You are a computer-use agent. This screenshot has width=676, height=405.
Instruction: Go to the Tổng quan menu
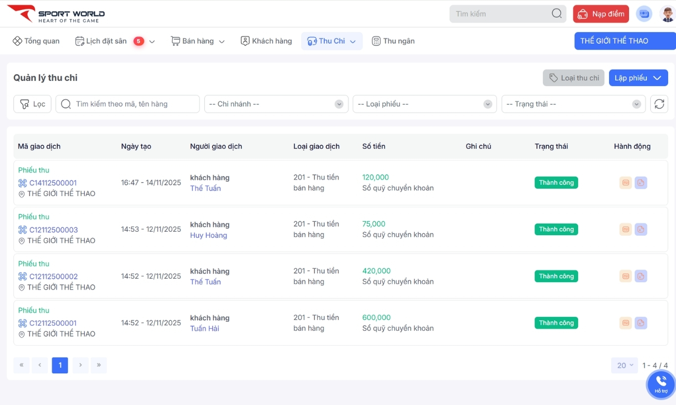(x=36, y=41)
